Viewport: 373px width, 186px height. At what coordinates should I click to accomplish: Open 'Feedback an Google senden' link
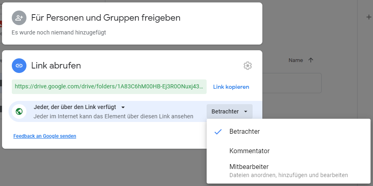45,136
